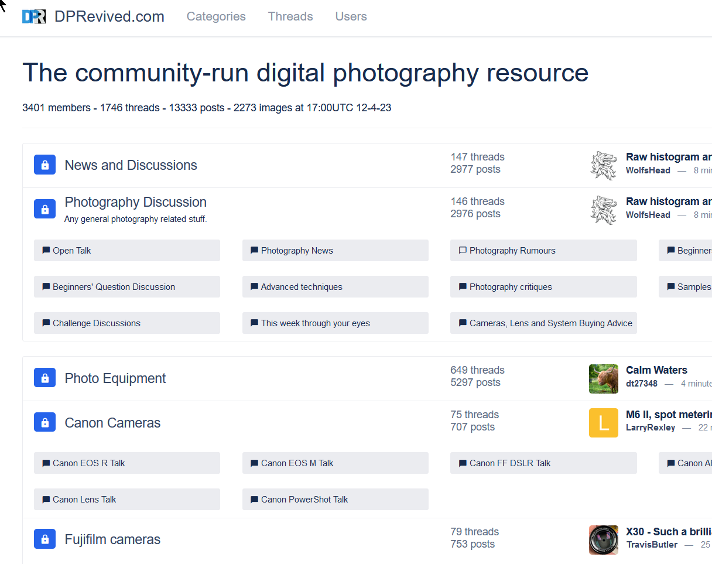Click the '707 posts' count text
712x564 pixels.
tap(473, 427)
